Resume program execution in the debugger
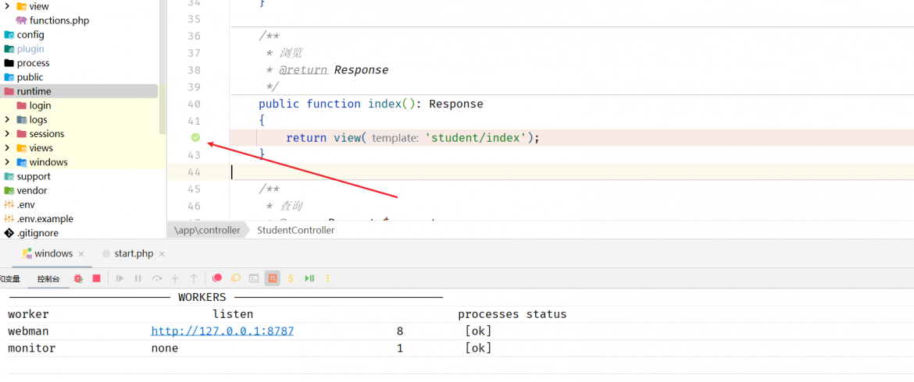The height and width of the screenshot is (382, 914). click(120, 278)
